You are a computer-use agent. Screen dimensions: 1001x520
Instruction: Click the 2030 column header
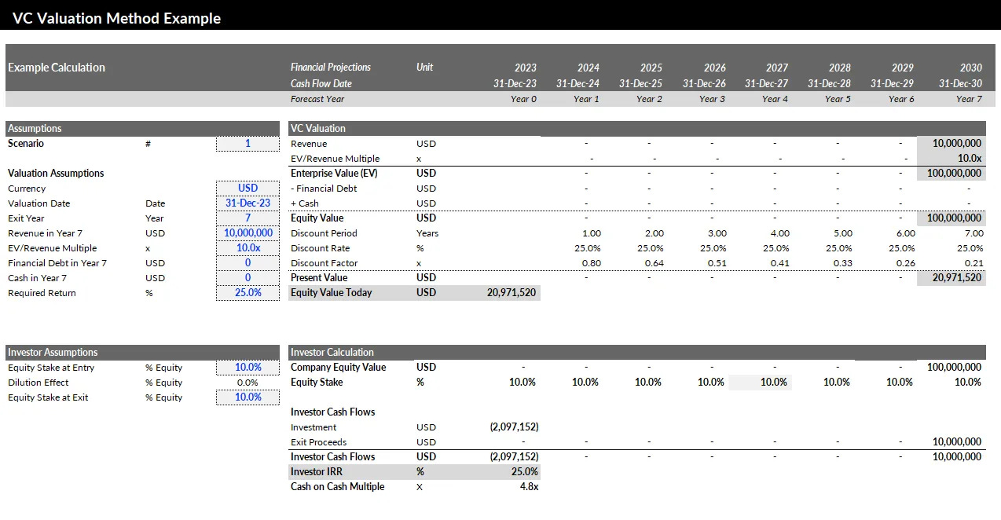coord(970,68)
